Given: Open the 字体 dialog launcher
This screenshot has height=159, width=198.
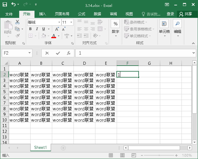Looking at the screenshot, I should click(x=72, y=44).
